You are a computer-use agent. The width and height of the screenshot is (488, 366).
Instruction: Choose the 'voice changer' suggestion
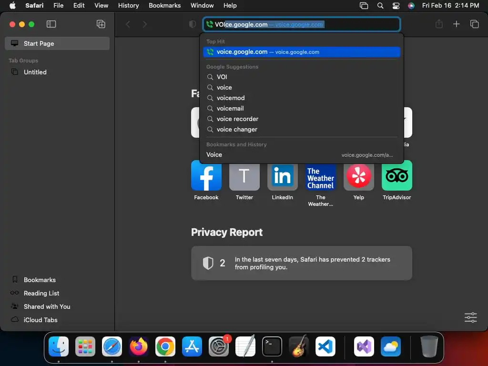pos(302,130)
